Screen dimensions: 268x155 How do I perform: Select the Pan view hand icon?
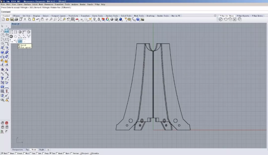[x=42, y=19]
